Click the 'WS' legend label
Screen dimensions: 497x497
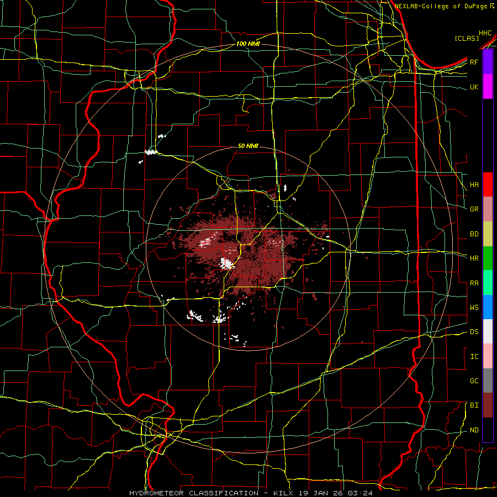(x=474, y=308)
